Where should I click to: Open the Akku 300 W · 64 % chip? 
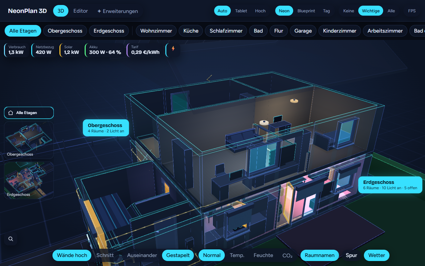tap(105, 50)
